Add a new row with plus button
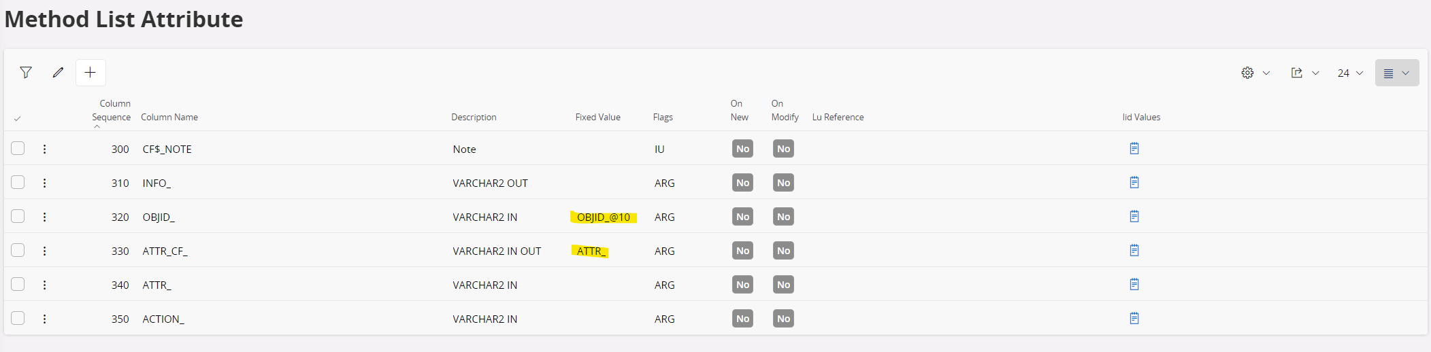 [91, 73]
